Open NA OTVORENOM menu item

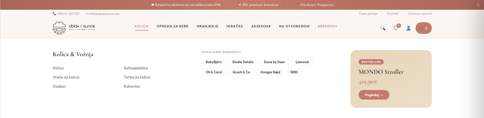(294, 26)
